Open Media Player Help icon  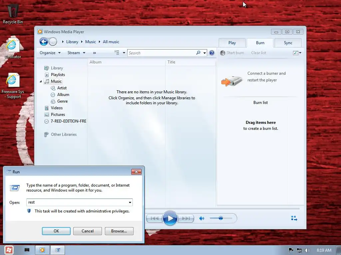pos(211,53)
